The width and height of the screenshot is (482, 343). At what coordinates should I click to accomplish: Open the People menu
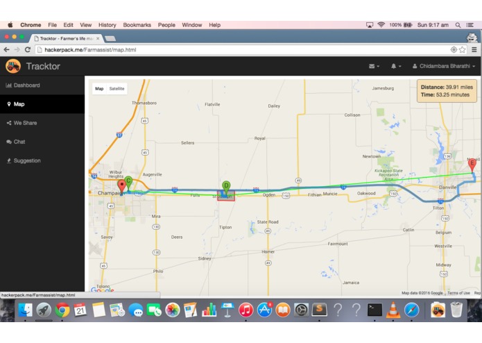(x=166, y=25)
